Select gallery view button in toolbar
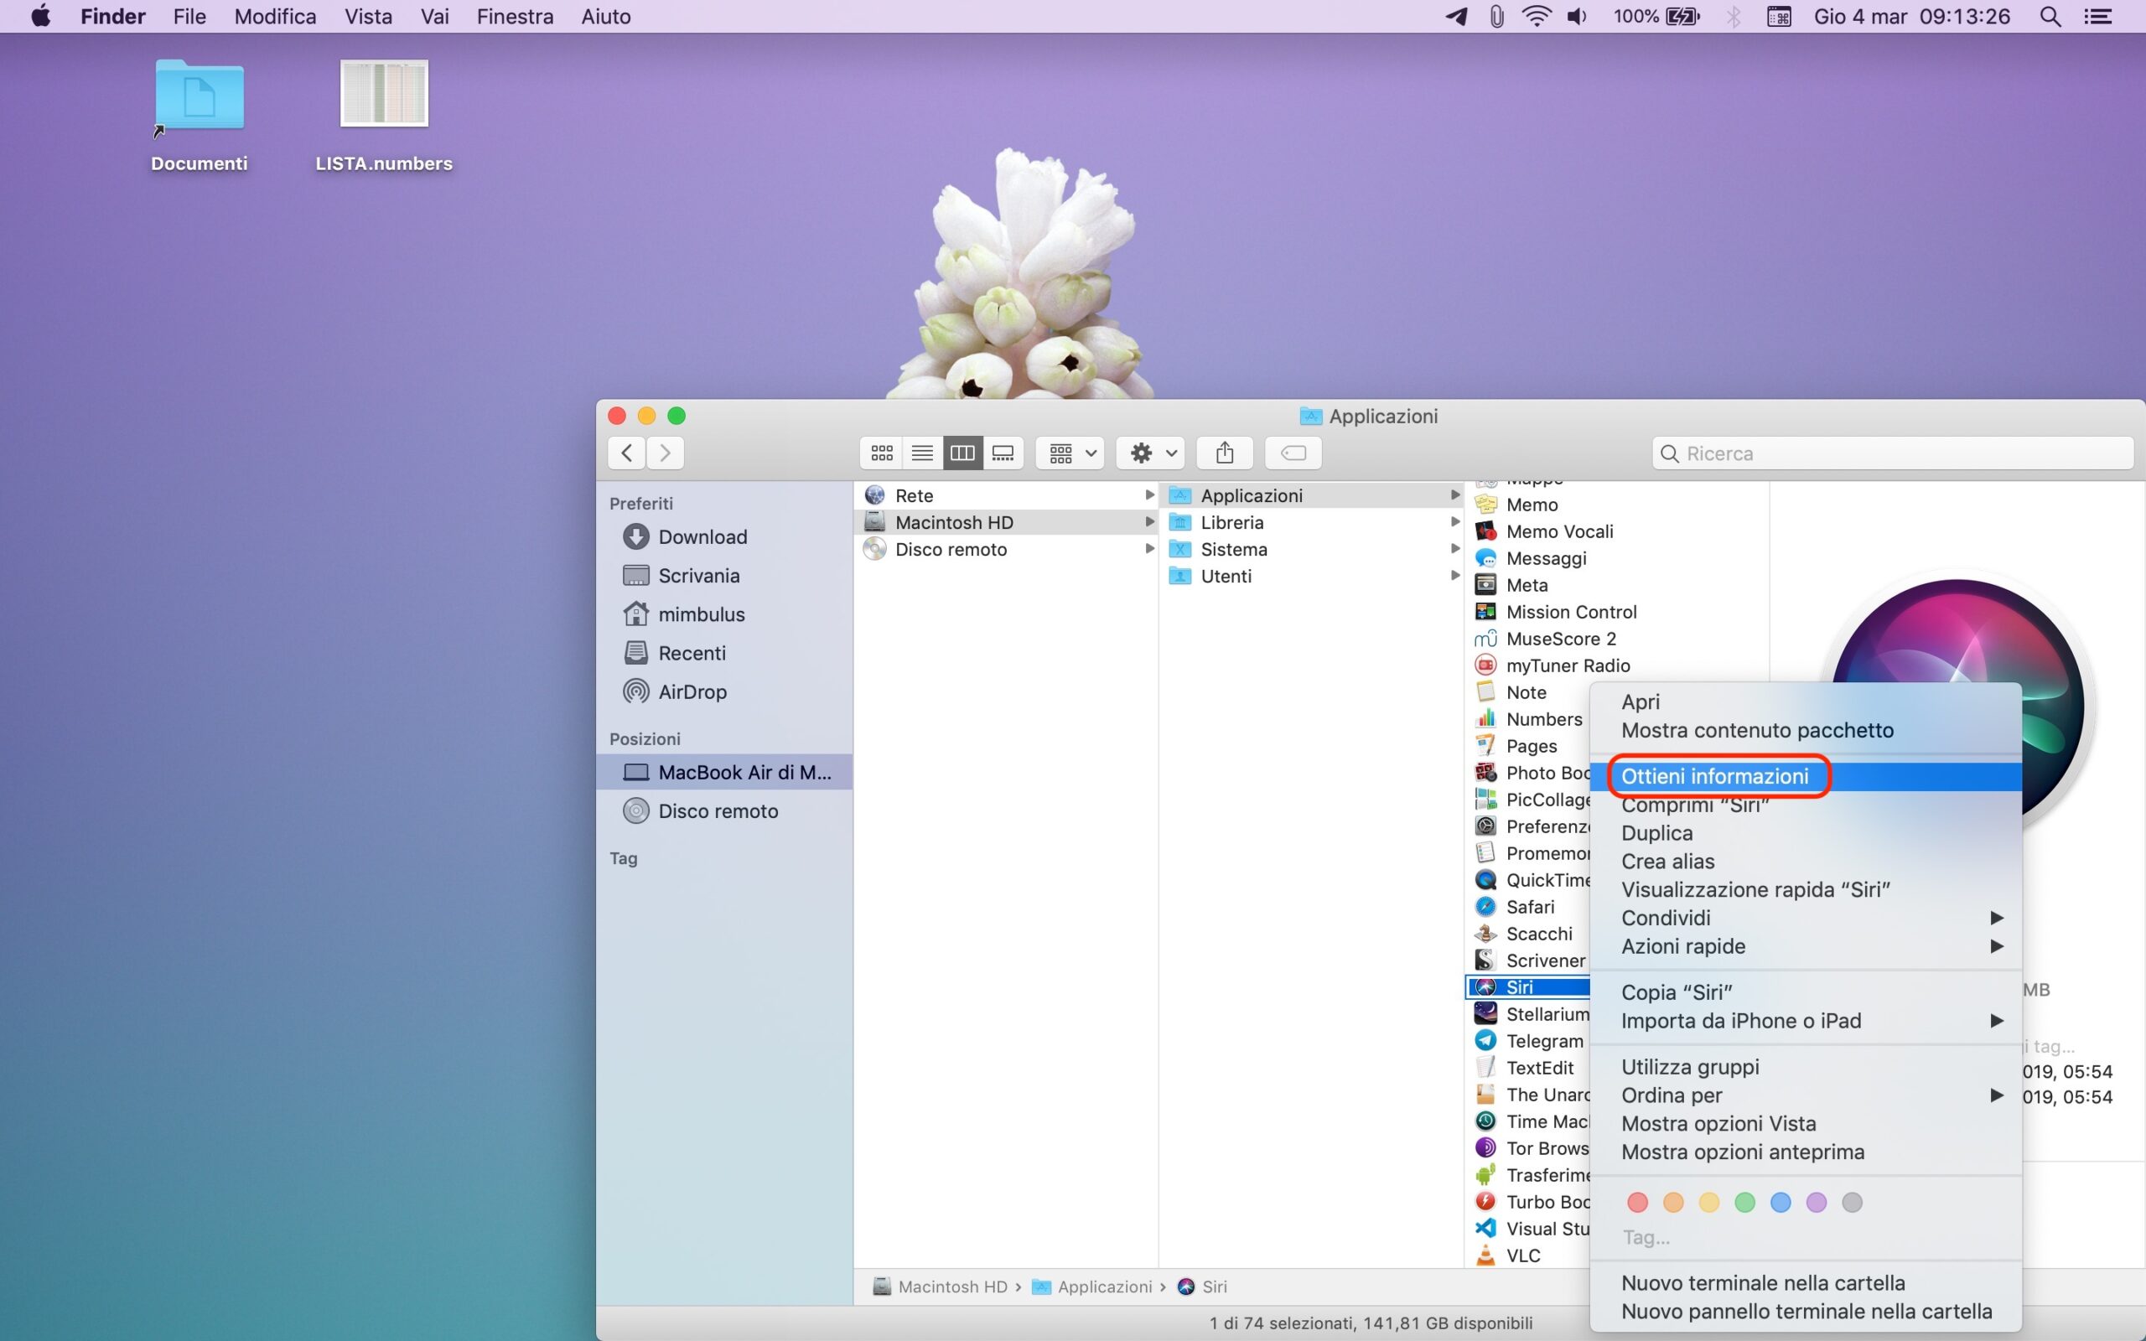The image size is (2146, 1341). [x=1003, y=453]
